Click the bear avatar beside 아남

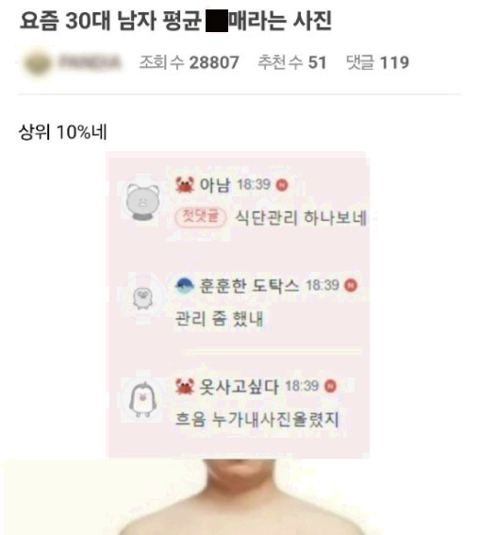tap(142, 201)
